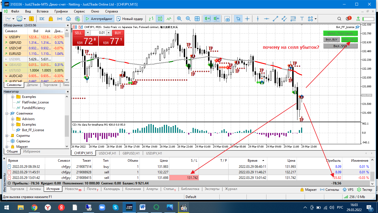Switch to the Избранное tab in Navigator
The height and width of the screenshot is (213, 378).
point(32,151)
